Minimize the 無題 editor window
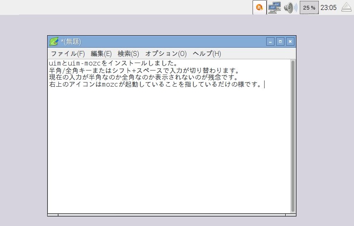 tap(270, 41)
